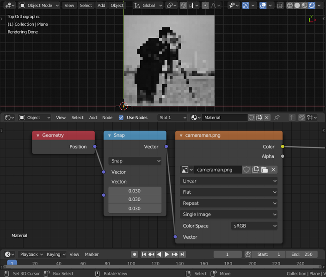Jump to the timeline end frame
The height and width of the screenshot is (277, 326).
(183, 254)
